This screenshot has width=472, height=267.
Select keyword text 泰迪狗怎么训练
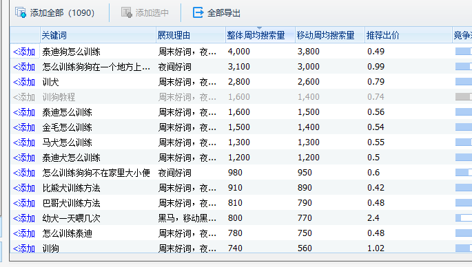pos(72,52)
